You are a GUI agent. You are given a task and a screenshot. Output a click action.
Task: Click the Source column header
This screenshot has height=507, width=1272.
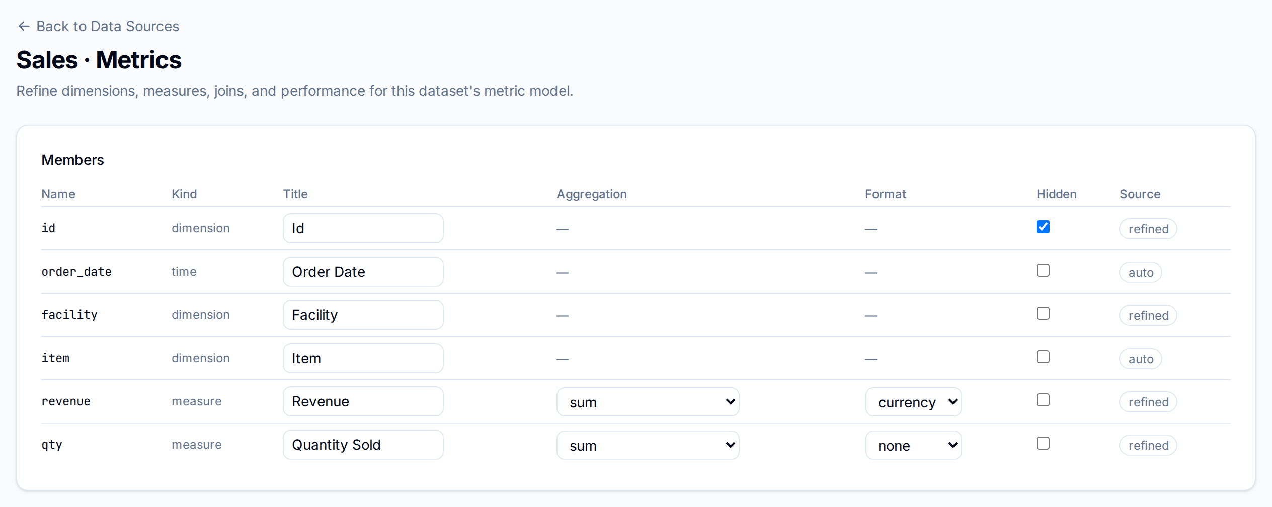(1140, 194)
